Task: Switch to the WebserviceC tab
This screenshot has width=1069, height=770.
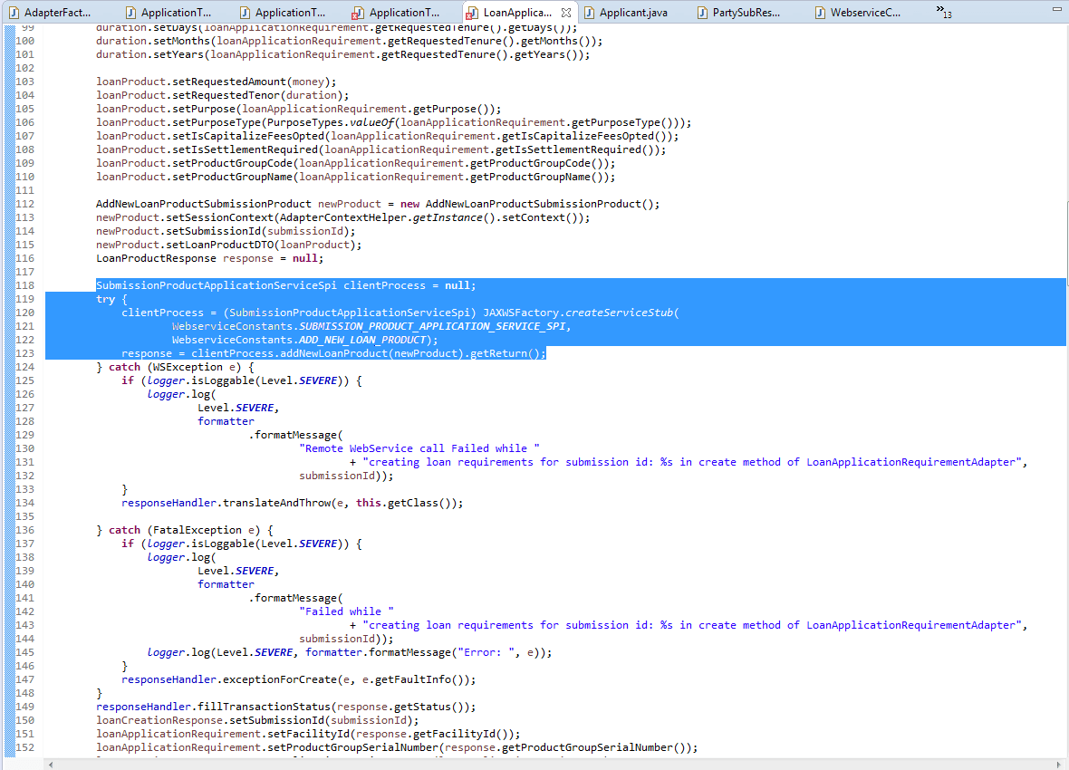Action: pos(865,12)
